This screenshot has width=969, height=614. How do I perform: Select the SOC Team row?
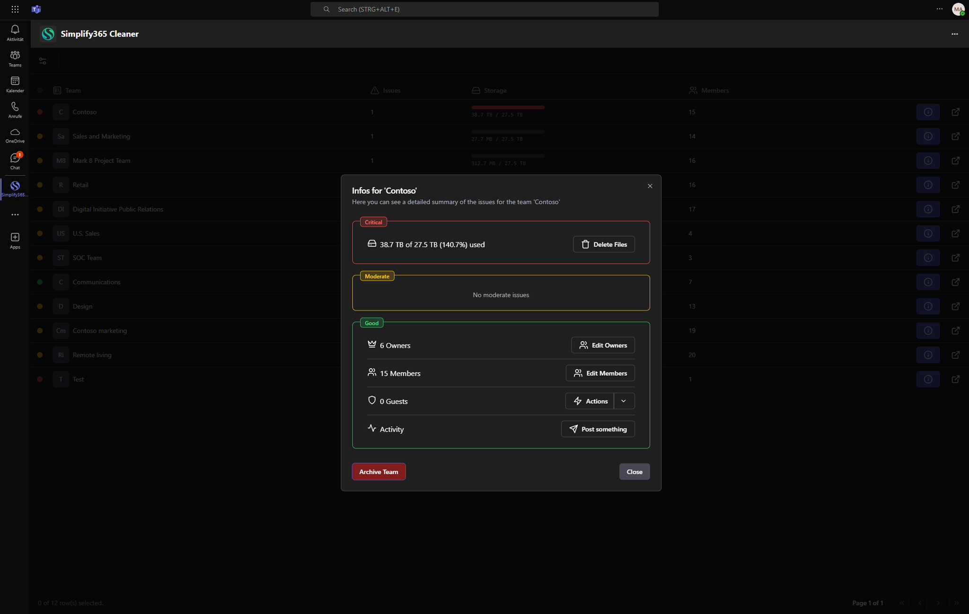500,258
